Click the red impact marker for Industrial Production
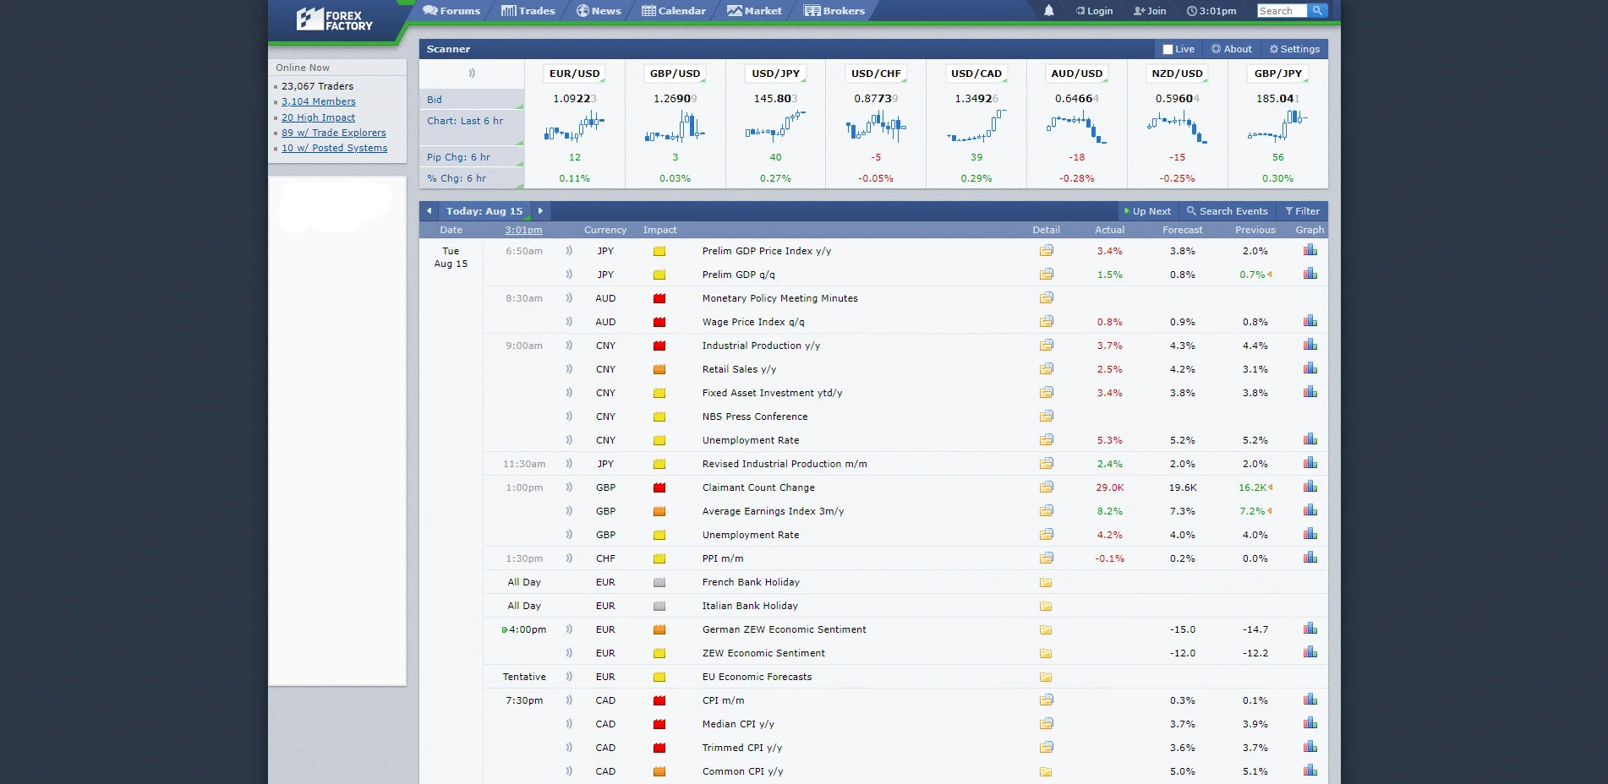1608x784 pixels. [x=659, y=346]
